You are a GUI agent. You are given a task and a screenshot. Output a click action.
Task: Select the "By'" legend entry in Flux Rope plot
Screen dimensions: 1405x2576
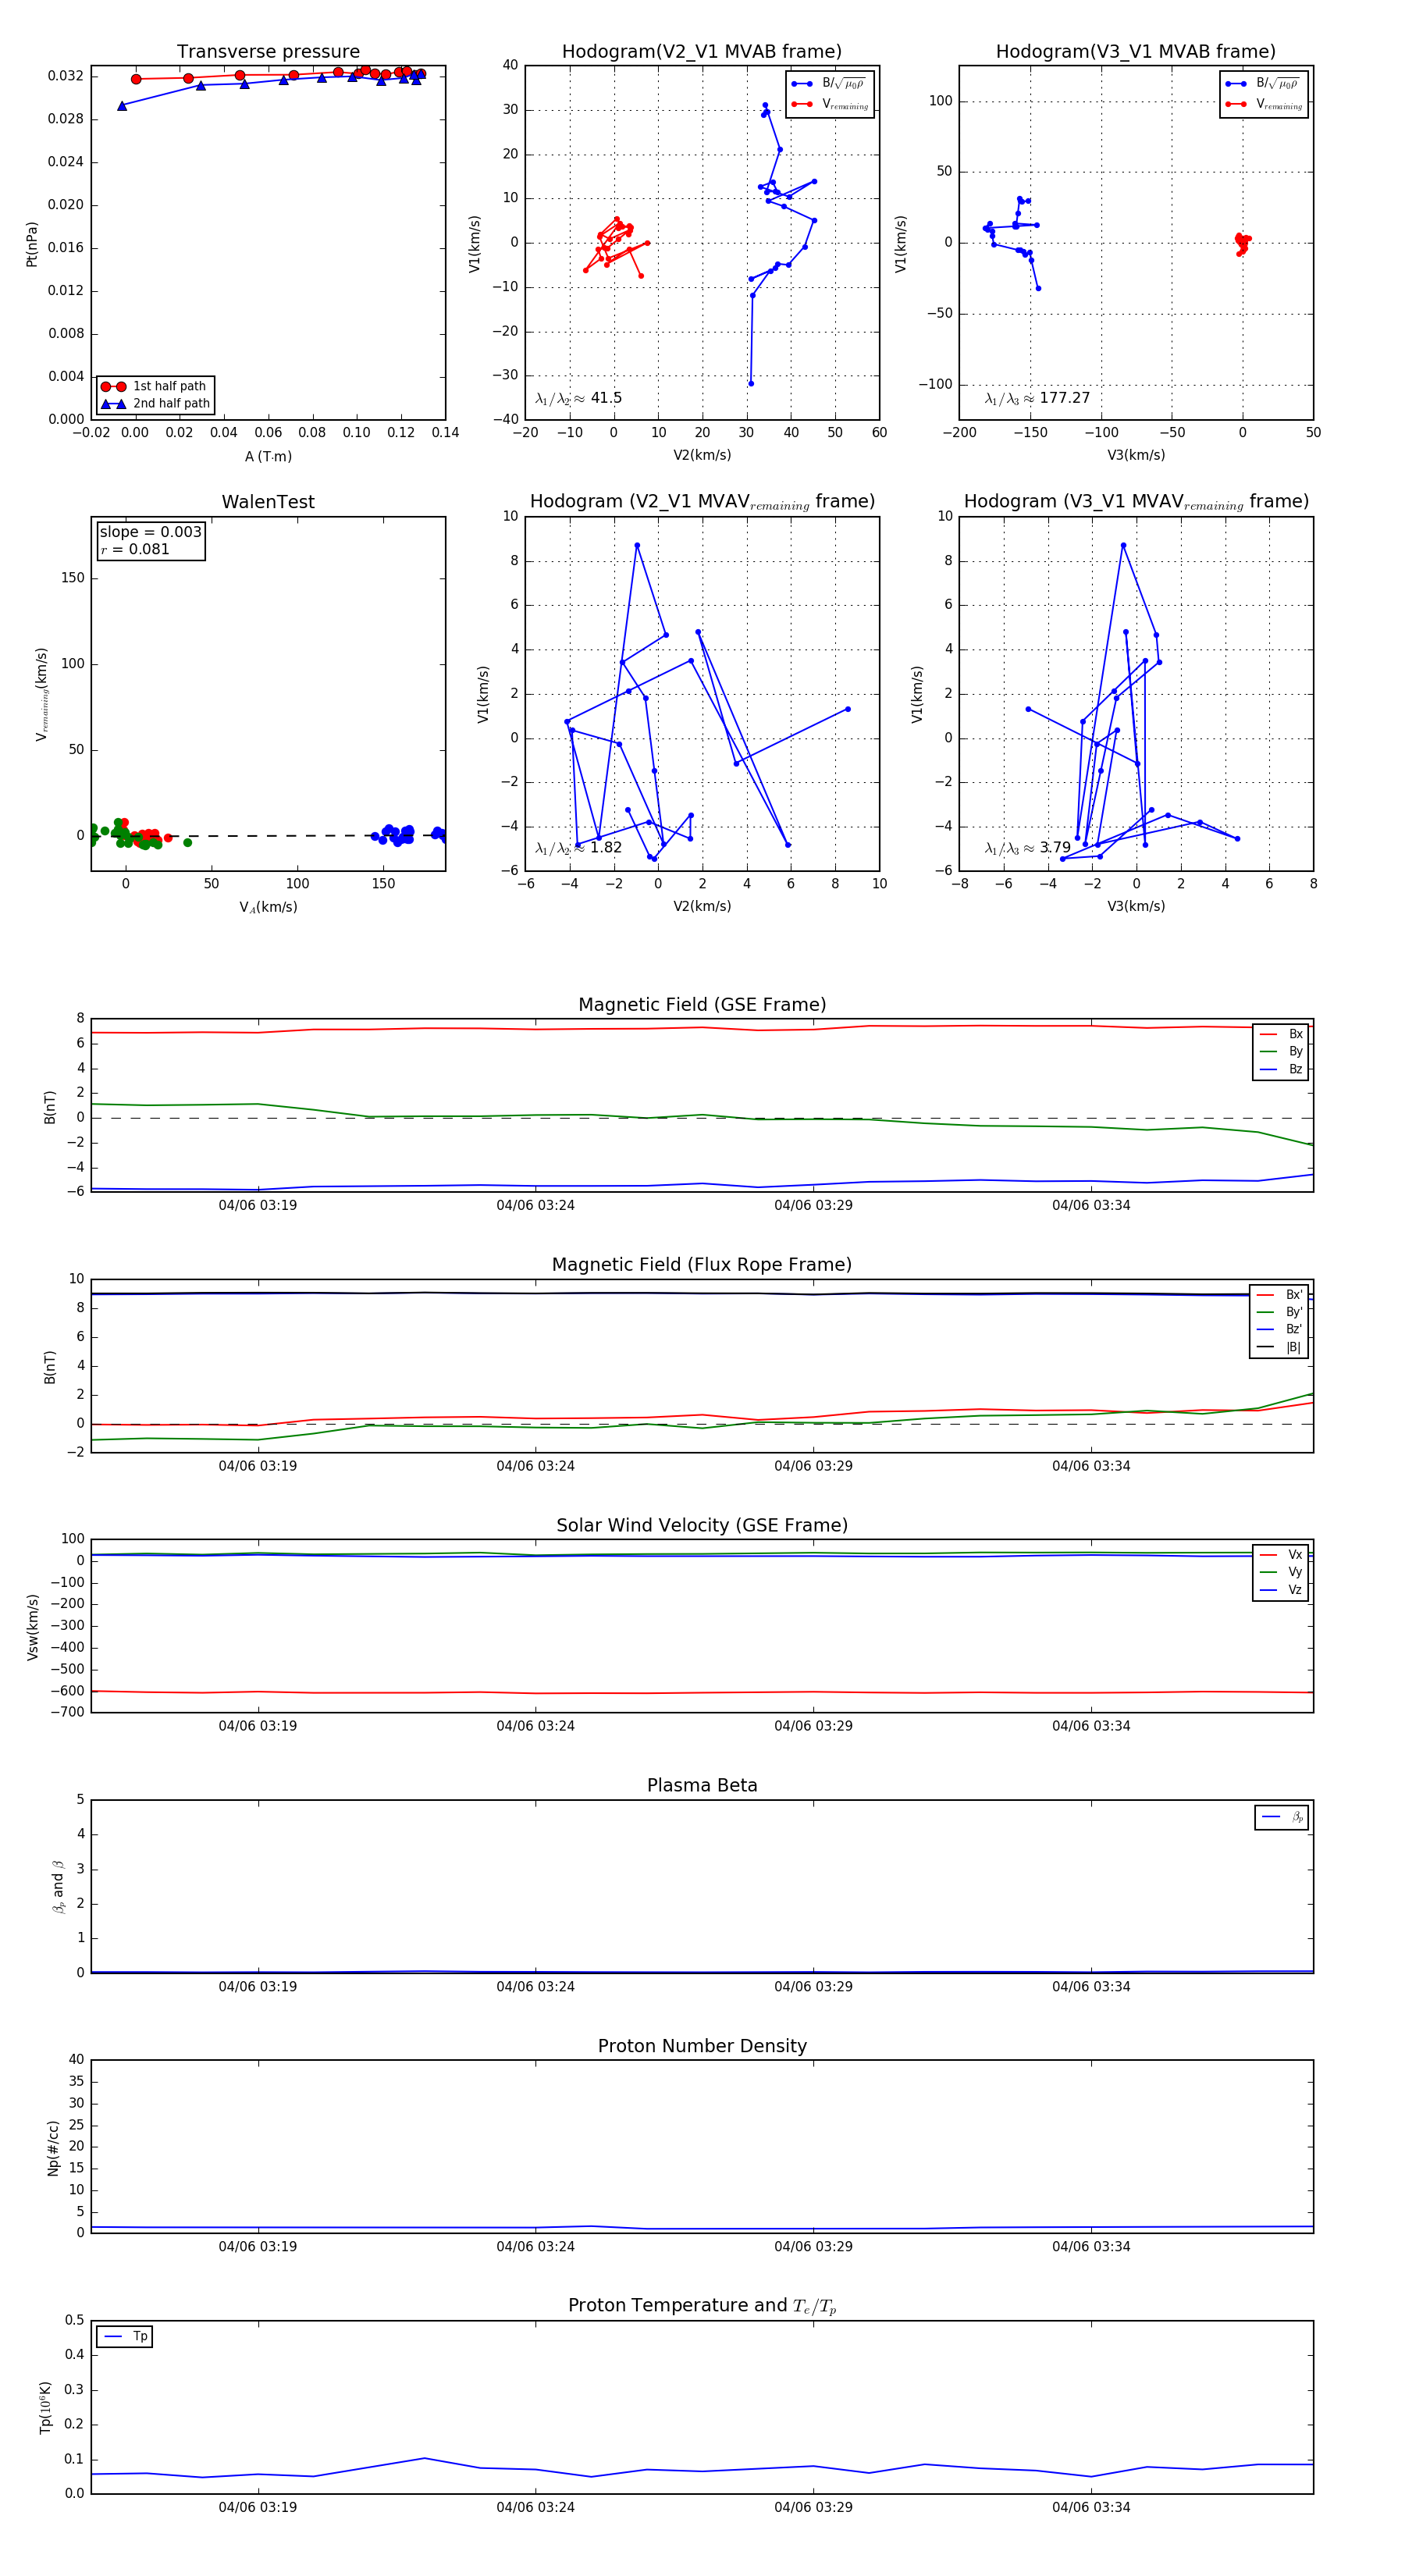[1280, 1312]
